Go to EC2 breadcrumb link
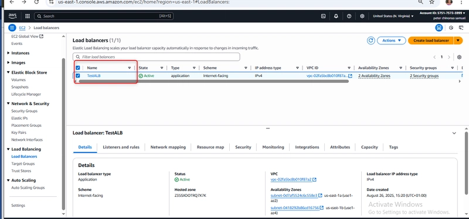This screenshot has height=219, width=469. (22, 27)
